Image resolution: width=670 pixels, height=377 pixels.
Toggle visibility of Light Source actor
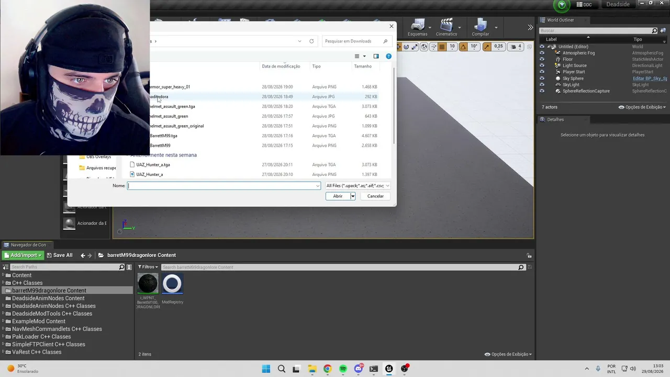point(542,65)
